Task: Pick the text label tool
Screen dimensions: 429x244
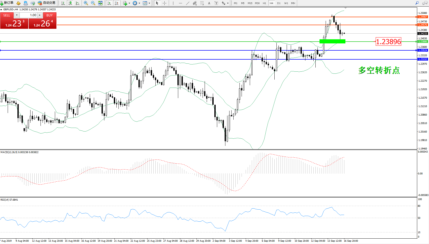Action: pyautogui.click(x=216, y=3)
